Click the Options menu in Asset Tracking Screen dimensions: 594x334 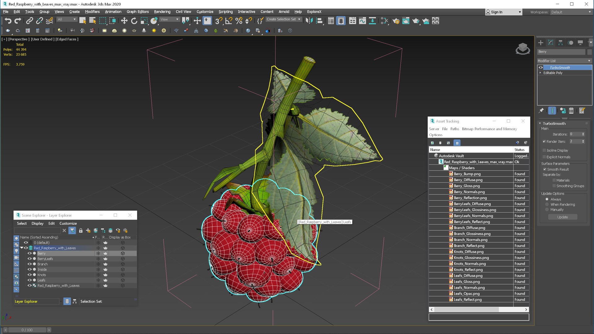tap(436, 135)
